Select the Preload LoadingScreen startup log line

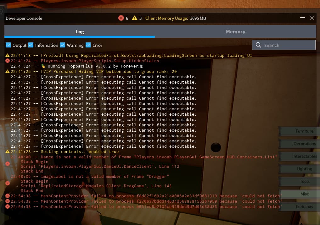pyautogui.click(x=131, y=55)
